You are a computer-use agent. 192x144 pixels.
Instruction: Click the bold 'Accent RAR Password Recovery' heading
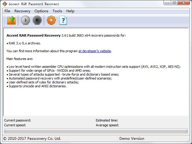point(34,35)
